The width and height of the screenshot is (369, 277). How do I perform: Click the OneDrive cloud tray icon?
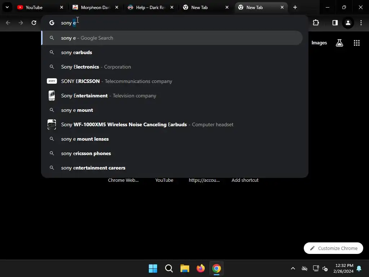[304, 268]
